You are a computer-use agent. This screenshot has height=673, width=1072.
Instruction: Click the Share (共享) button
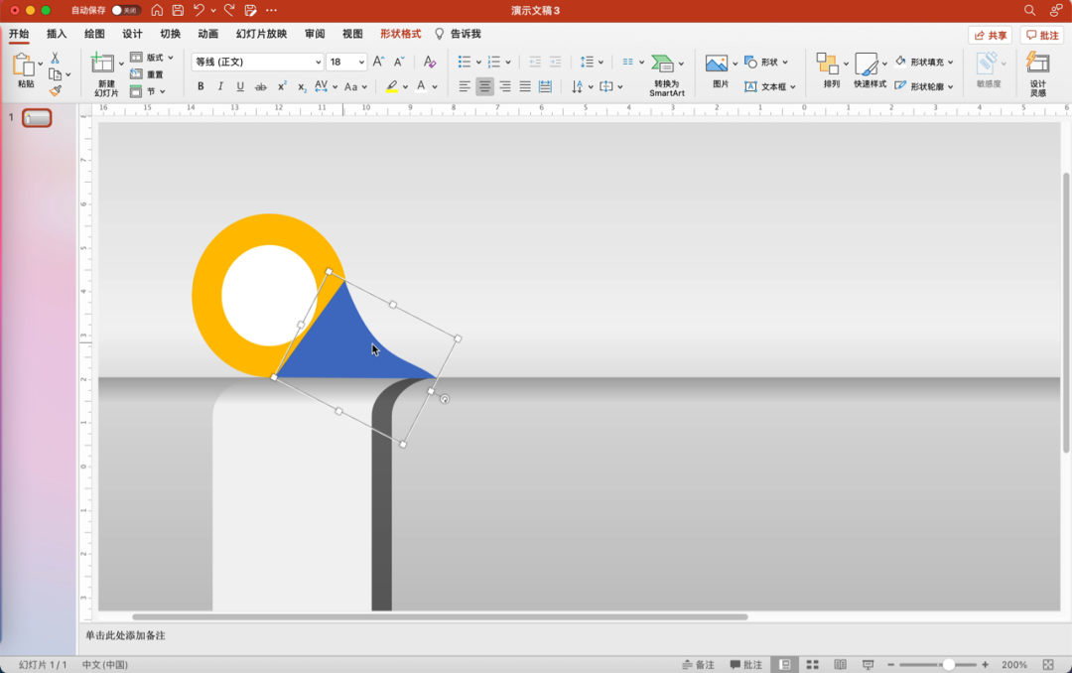click(990, 35)
